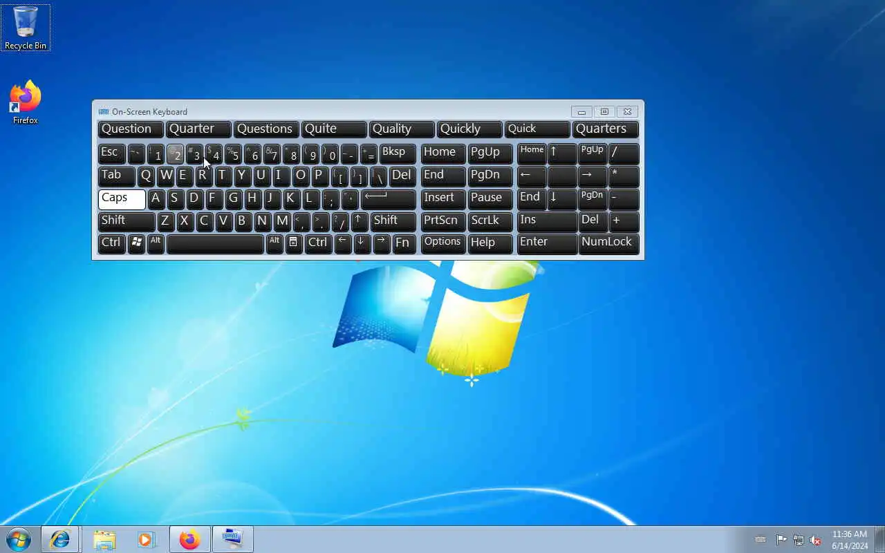885x553 pixels.
Task: Open Action Center flag in tray
Action: (x=781, y=540)
